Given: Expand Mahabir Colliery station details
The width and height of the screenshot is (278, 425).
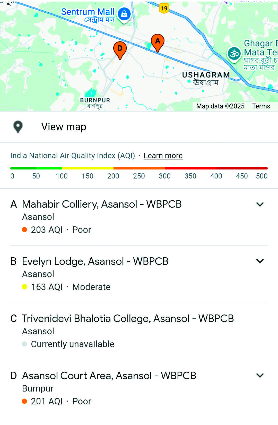Looking at the screenshot, I should tap(260, 204).
